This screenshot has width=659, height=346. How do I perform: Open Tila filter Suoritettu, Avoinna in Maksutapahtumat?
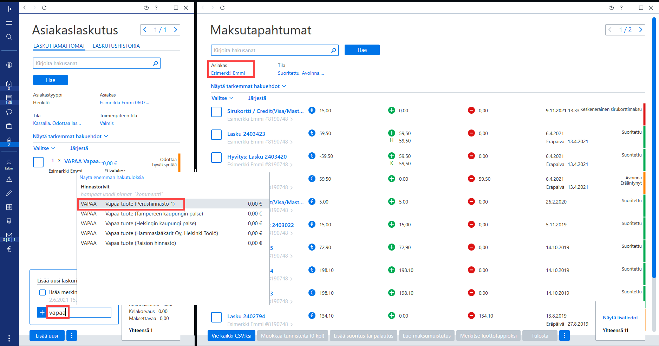click(301, 73)
